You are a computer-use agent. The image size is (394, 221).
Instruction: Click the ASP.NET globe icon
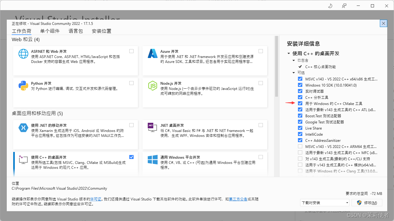23,54
